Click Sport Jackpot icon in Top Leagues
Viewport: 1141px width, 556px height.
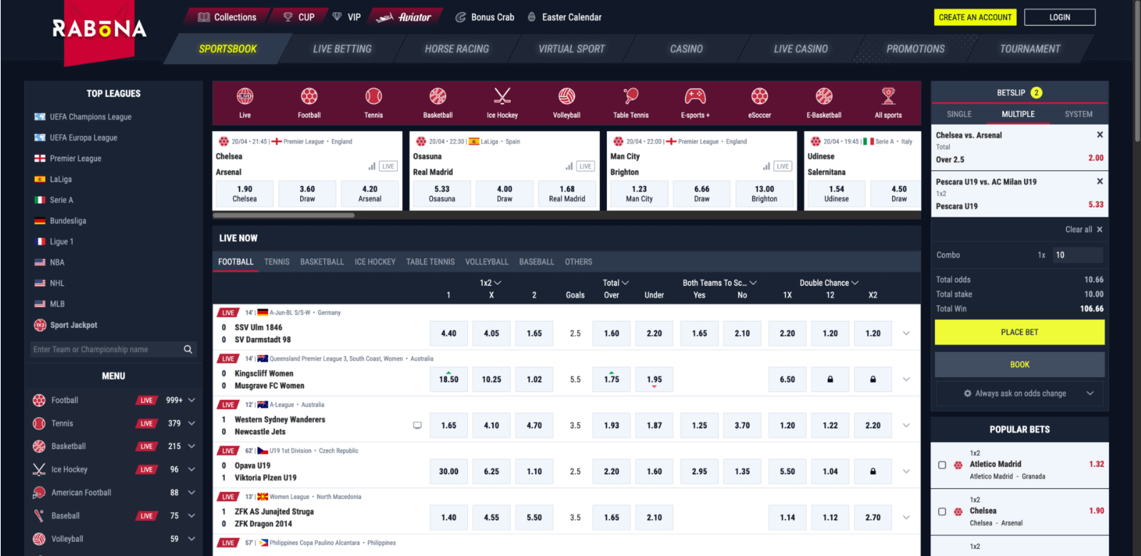click(40, 325)
